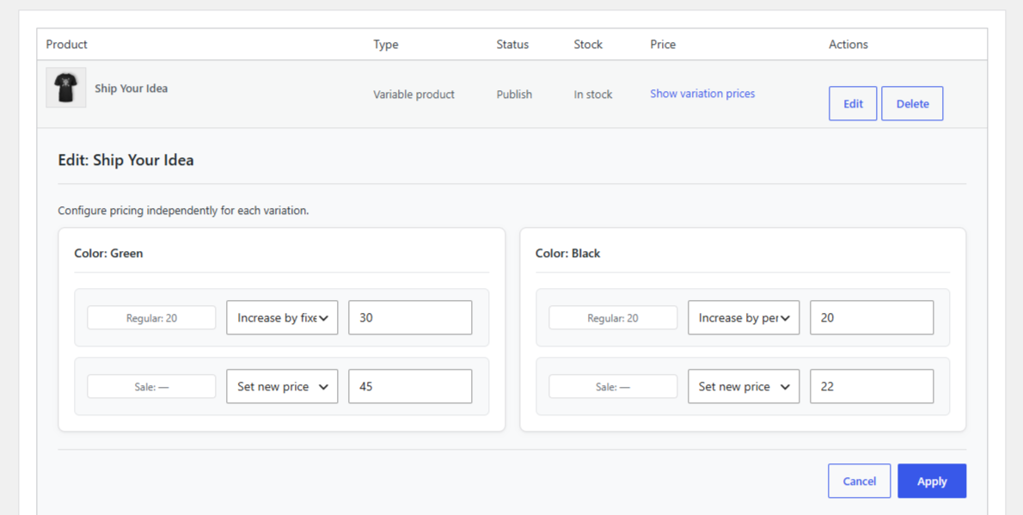1023x515 pixels.
Task: Open Black regular price action dropdown
Action: coord(744,318)
